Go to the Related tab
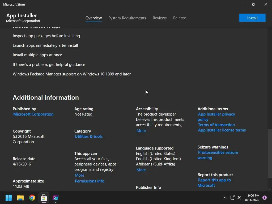 (180, 18)
